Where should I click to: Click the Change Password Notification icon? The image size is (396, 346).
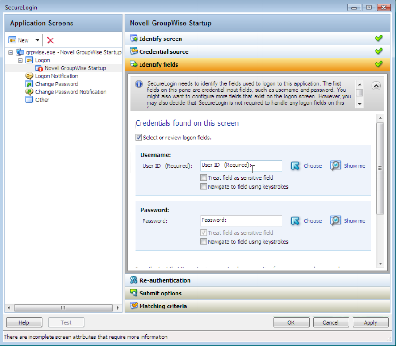[x=29, y=92]
